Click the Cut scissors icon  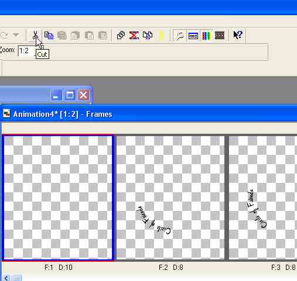[x=35, y=35]
